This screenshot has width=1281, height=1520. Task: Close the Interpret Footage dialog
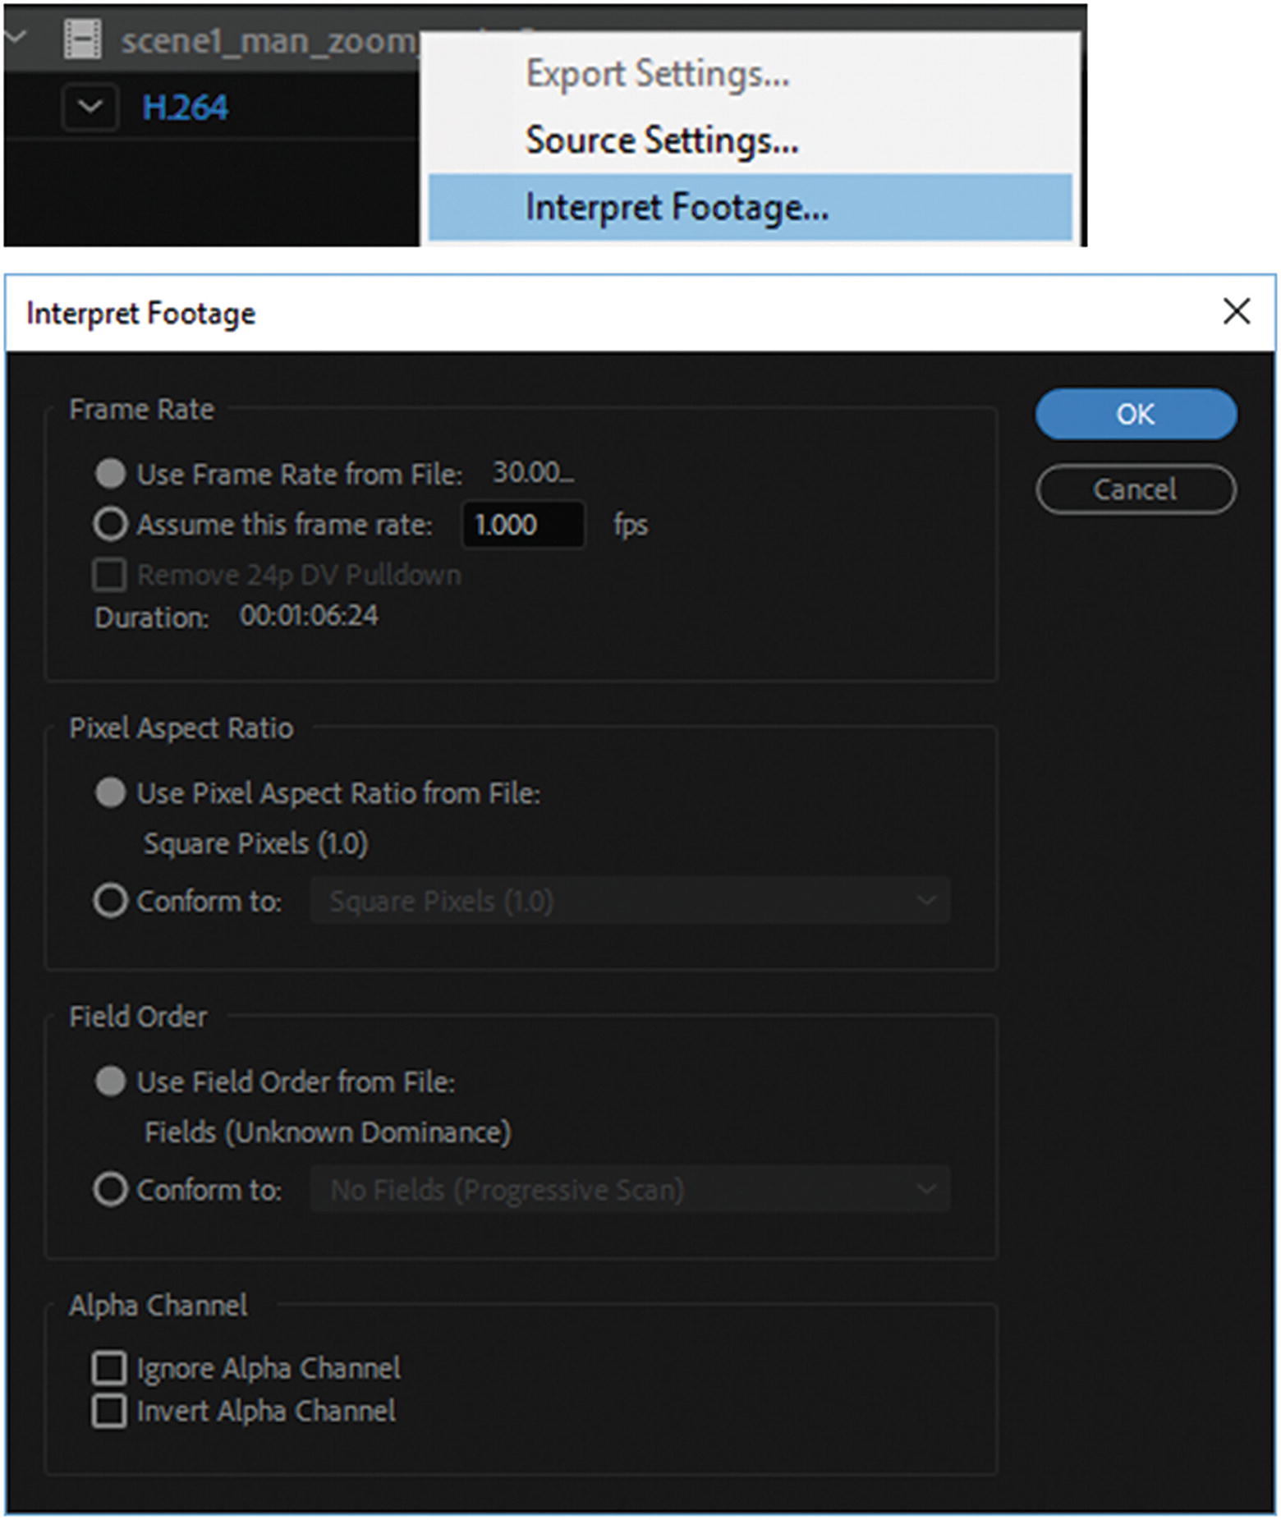click(x=1236, y=312)
